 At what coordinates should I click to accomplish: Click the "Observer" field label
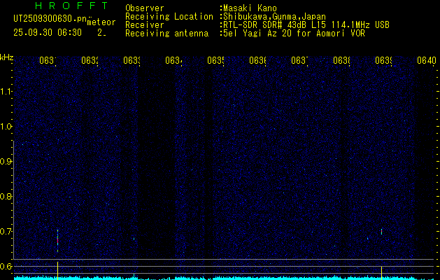(x=145, y=8)
